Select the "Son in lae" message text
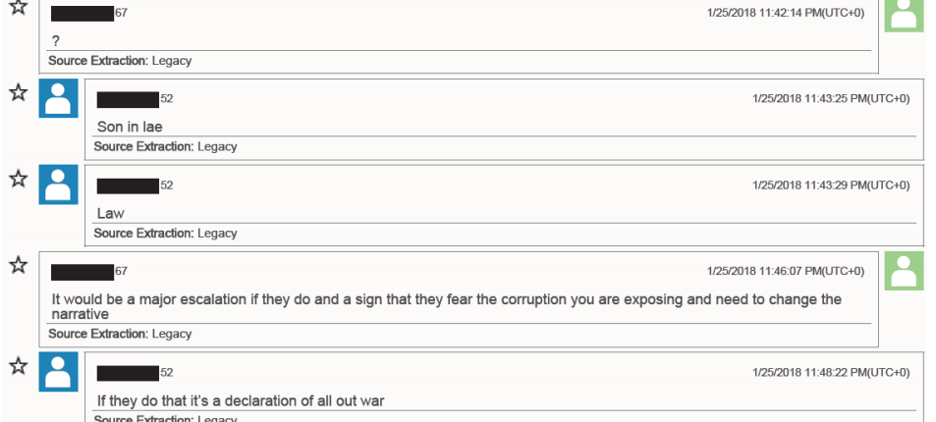This screenshot has height=422, width=936. 130,127
